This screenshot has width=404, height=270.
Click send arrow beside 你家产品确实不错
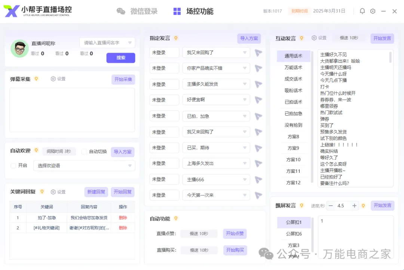pos(258,68)
